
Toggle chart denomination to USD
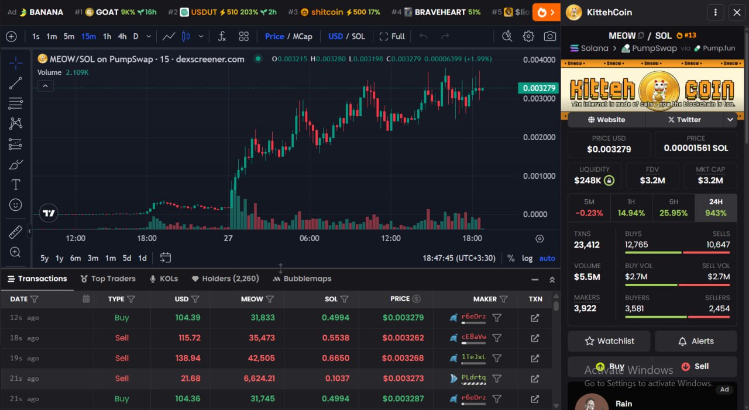335,36
